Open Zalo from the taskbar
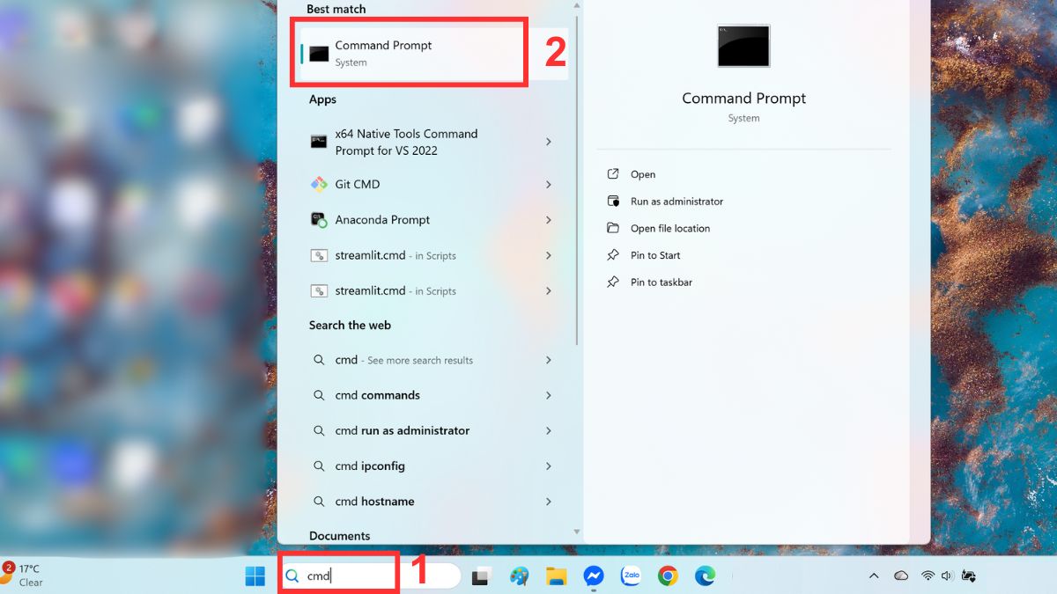 click(630, 576)
